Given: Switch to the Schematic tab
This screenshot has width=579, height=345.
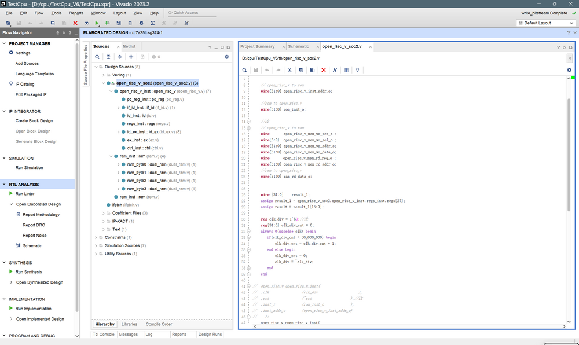Looking at the screenshot, I should 298,46.
